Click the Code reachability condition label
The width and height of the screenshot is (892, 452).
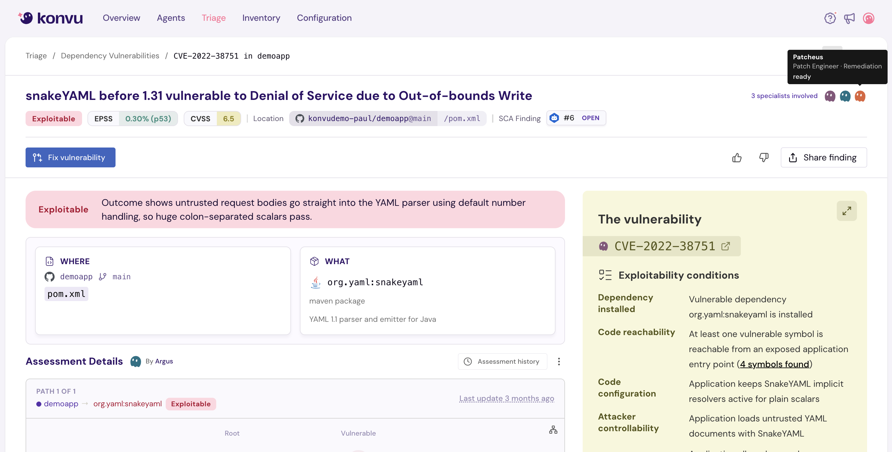coord(636,332)
